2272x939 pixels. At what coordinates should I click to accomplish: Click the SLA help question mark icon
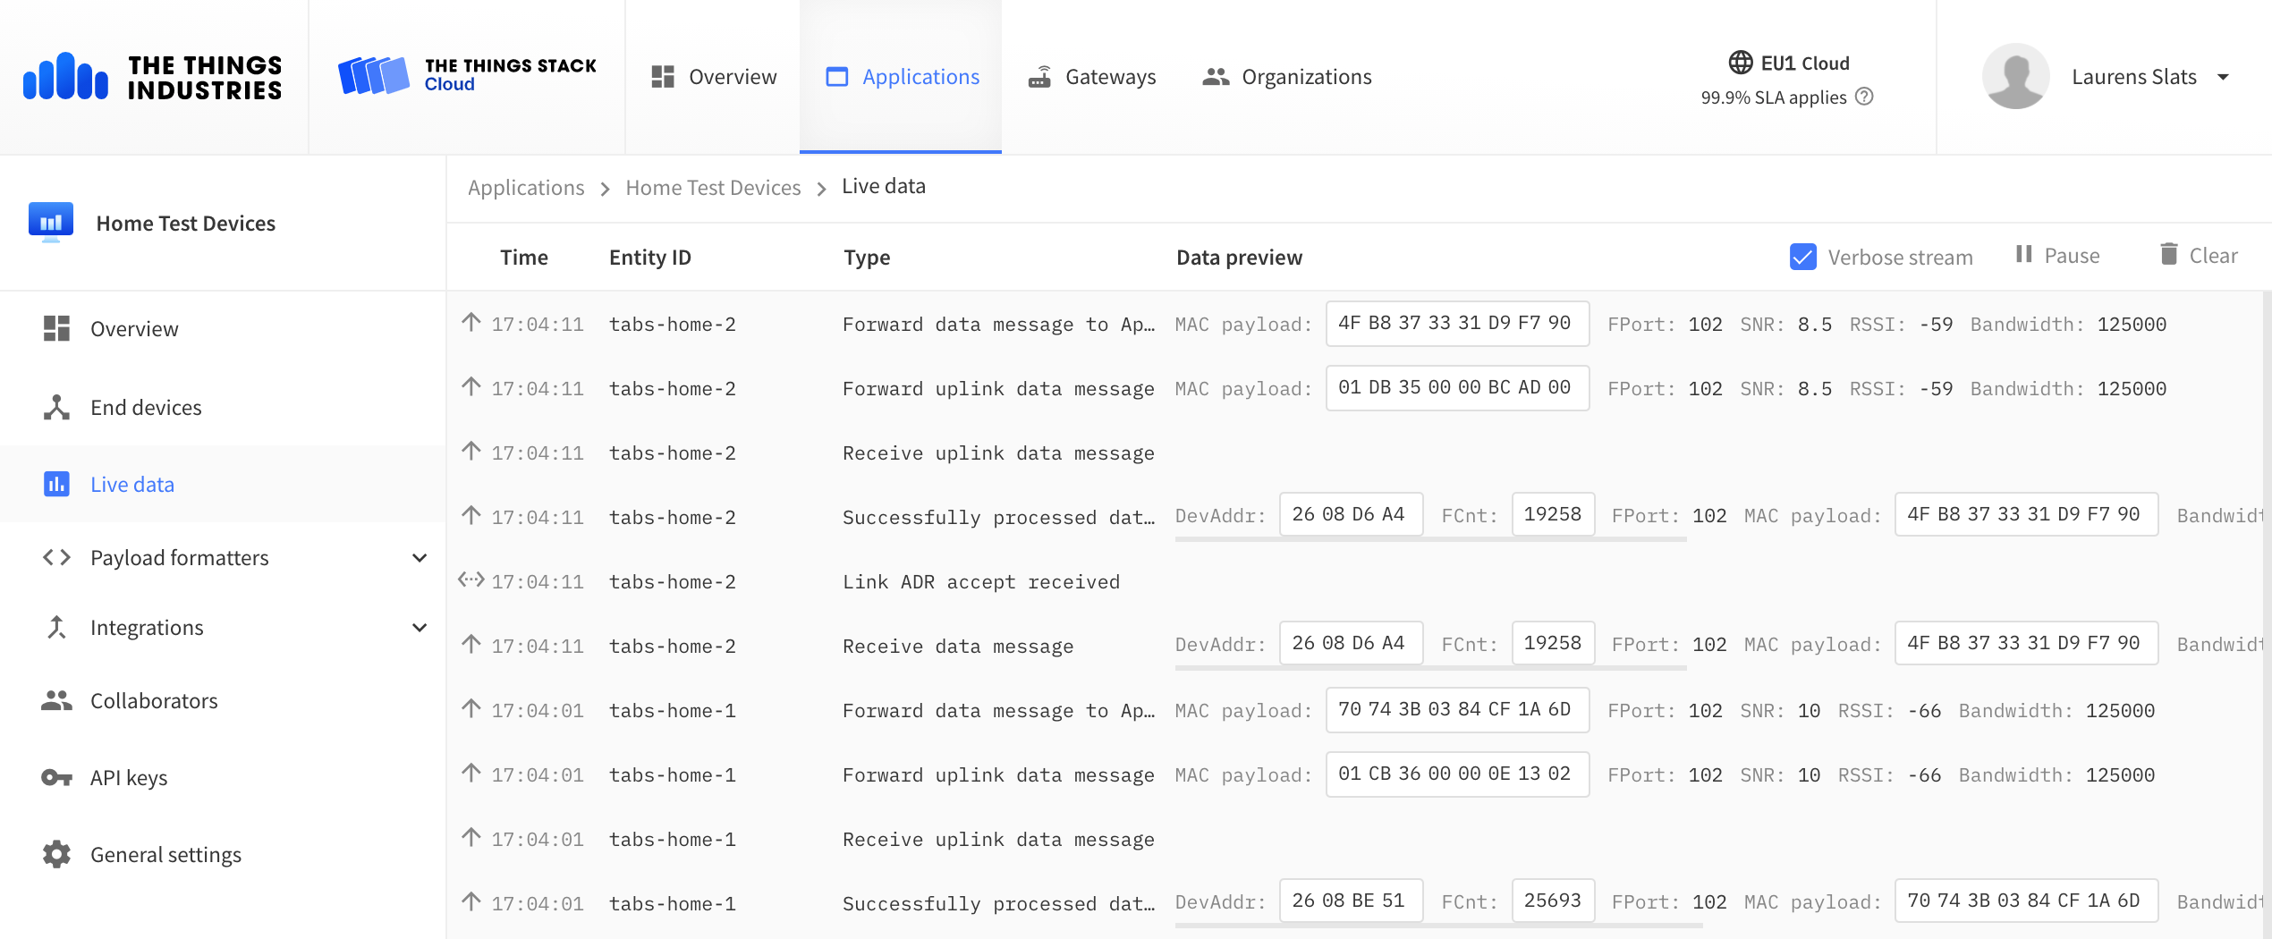(x=1864, y=97)
